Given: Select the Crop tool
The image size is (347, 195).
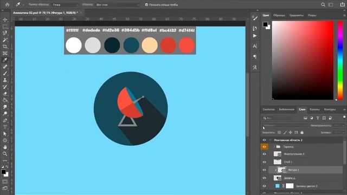Looking at the screenshot, I should pyautogui.click(x=5, y=47).
